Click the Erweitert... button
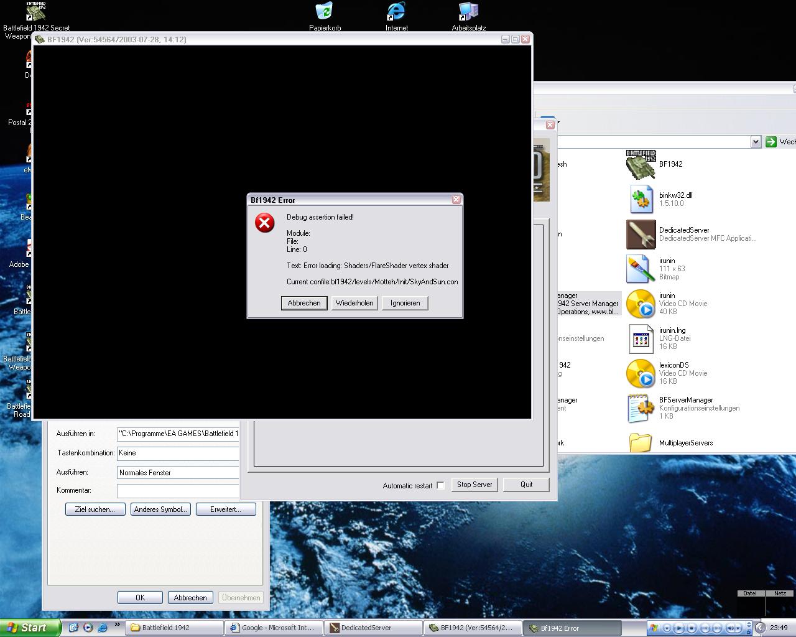The image size is (796, 637). click(x=226, y=509)
